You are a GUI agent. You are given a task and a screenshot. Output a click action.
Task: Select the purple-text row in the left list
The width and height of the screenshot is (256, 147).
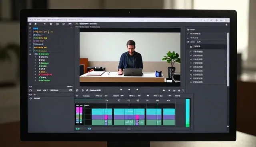[x=39, y=41]
